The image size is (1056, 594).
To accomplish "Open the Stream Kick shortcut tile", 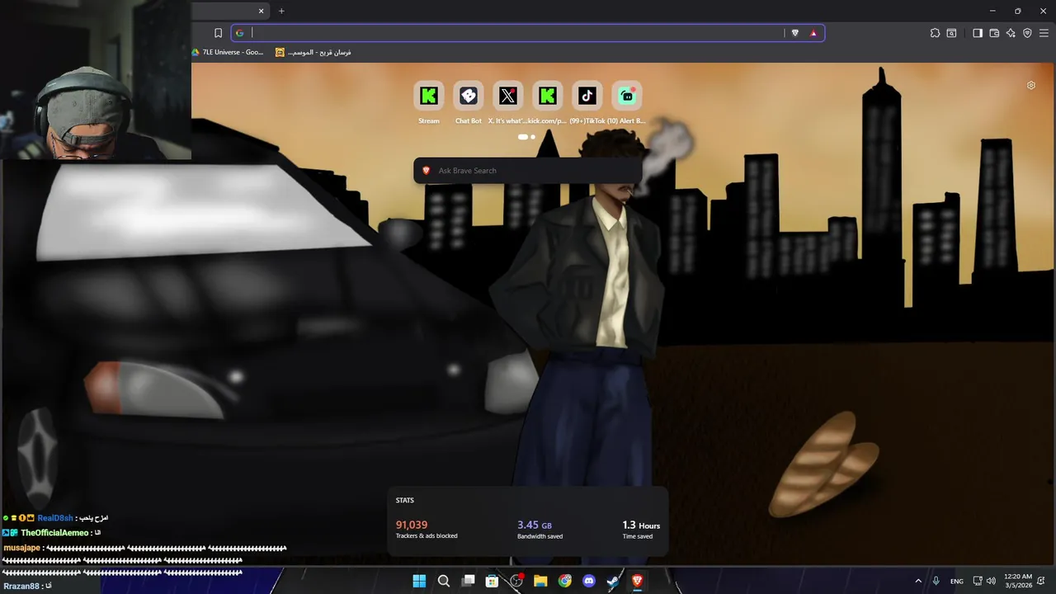I will click(x=429, y=96).
